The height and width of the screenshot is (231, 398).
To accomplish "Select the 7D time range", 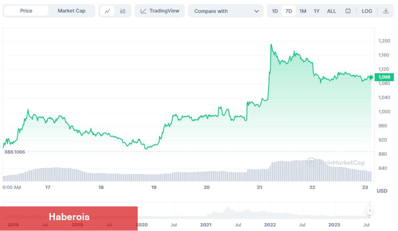I will pyautogui.click(x=288, y=11).
